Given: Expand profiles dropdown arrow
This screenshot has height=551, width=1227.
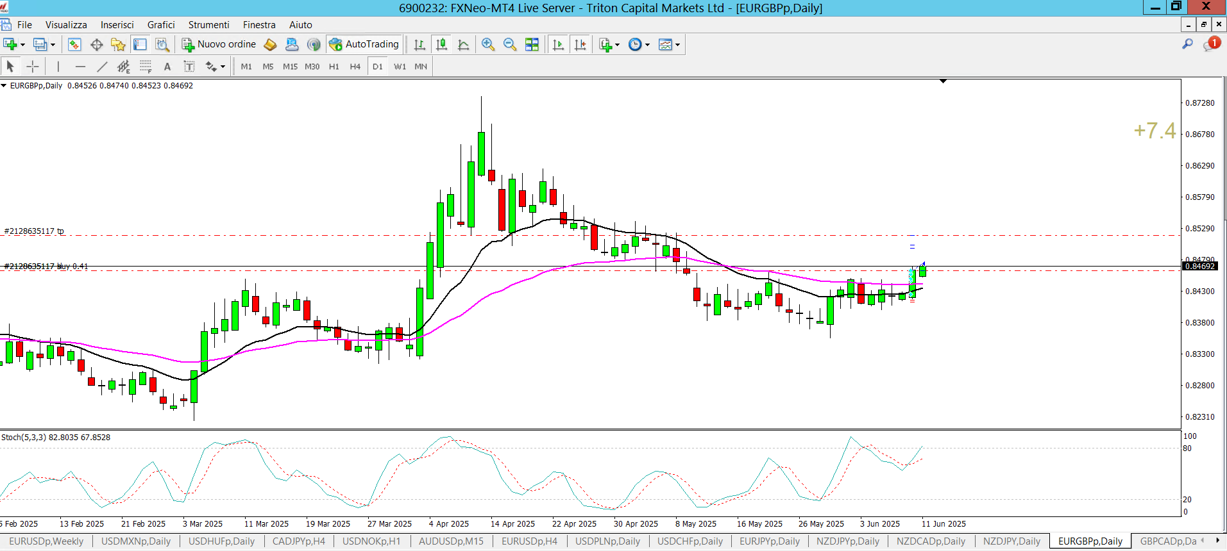Looking at the screenshot, I should pos(53,45).
